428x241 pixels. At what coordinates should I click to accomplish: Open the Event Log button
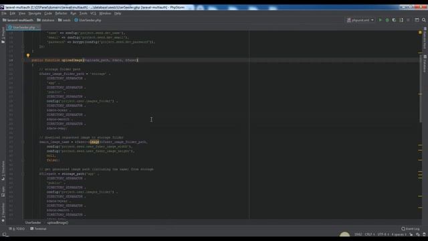pyautogui.click(x=410, y=229)
